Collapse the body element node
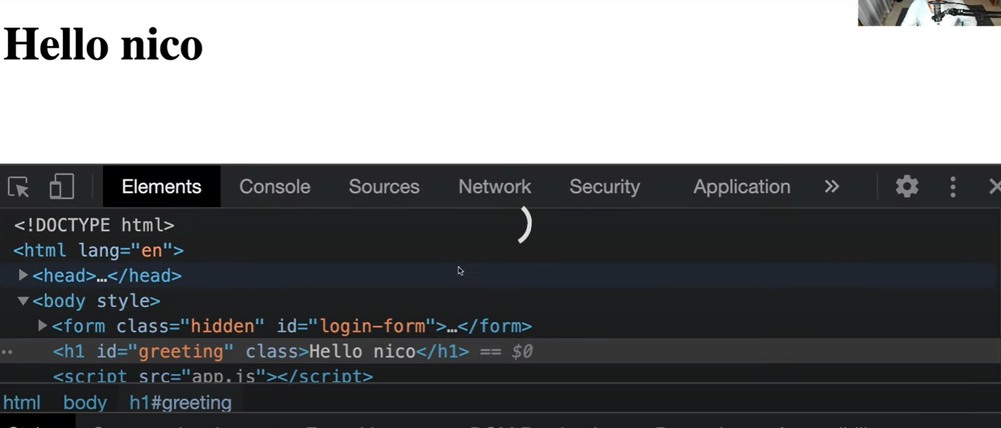 23,300
